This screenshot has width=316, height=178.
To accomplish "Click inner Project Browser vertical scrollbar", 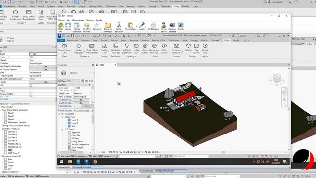I will pos(93,120).
